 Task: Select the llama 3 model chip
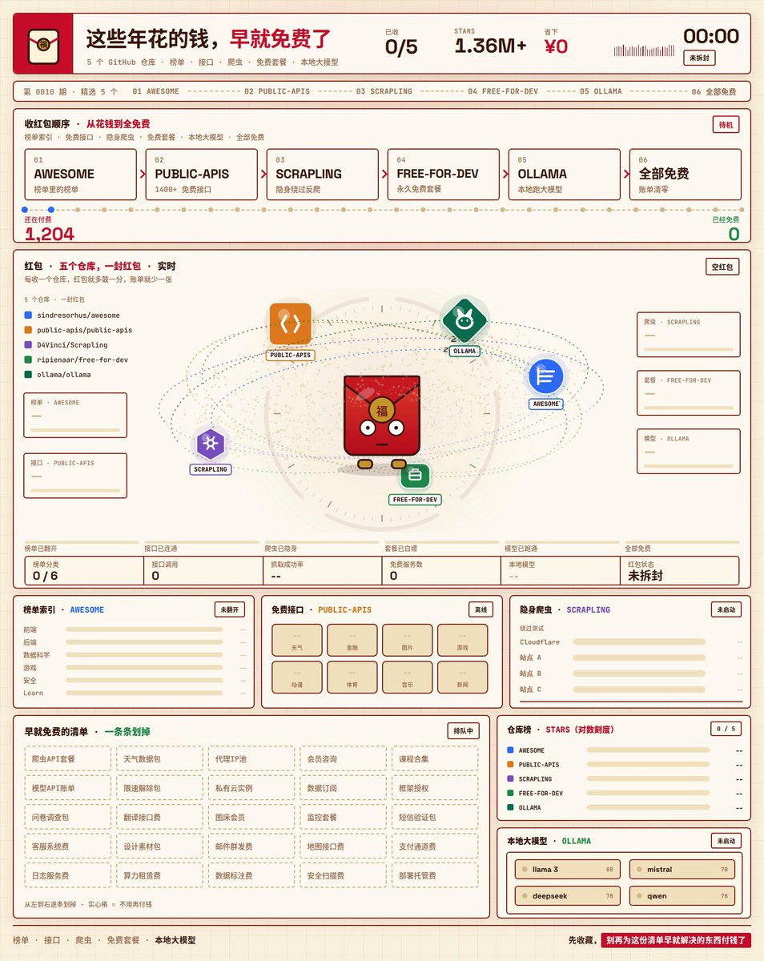click(568, 869)
